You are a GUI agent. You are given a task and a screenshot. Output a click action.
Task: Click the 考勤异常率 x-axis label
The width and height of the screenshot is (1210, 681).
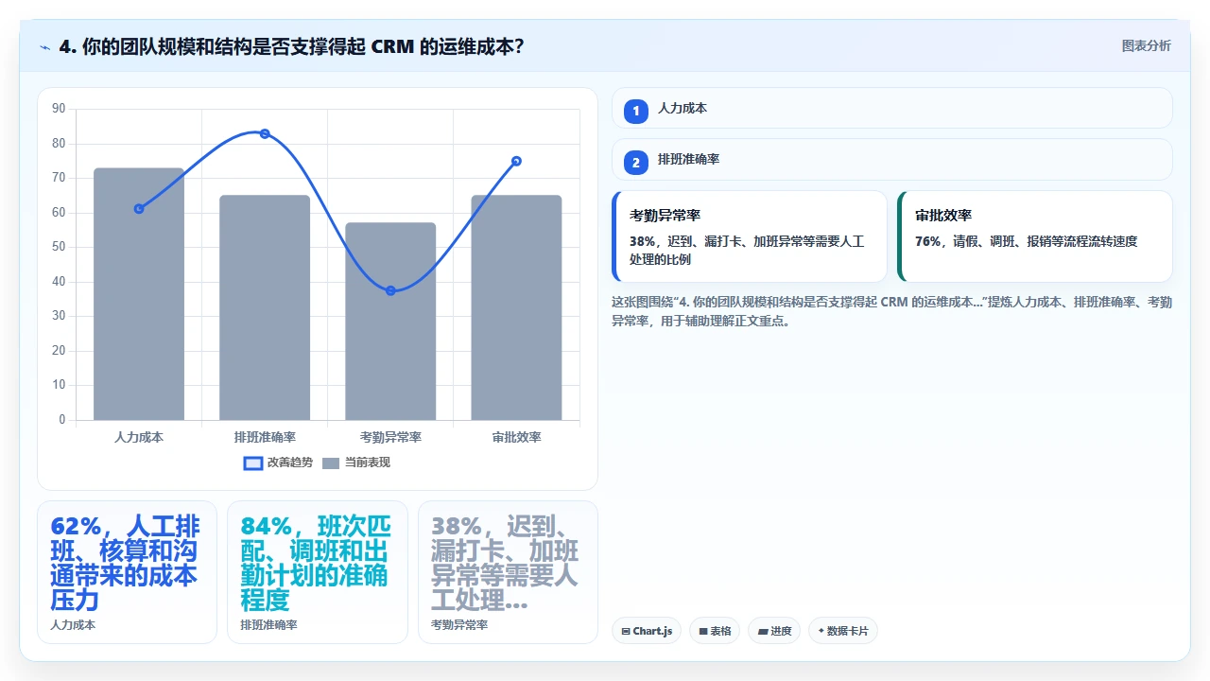tap(390, 437)
